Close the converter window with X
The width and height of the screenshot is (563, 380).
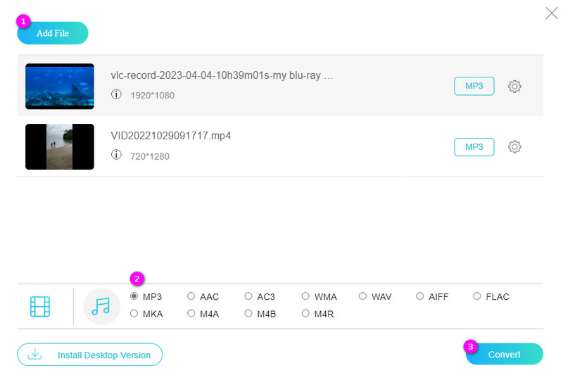(552, 12)
